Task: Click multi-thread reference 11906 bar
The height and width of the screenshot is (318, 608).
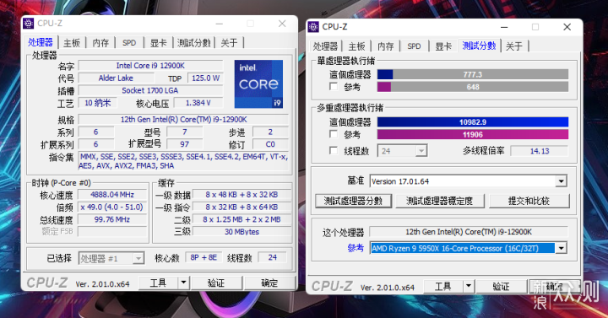Action: (x=473, y=134)
